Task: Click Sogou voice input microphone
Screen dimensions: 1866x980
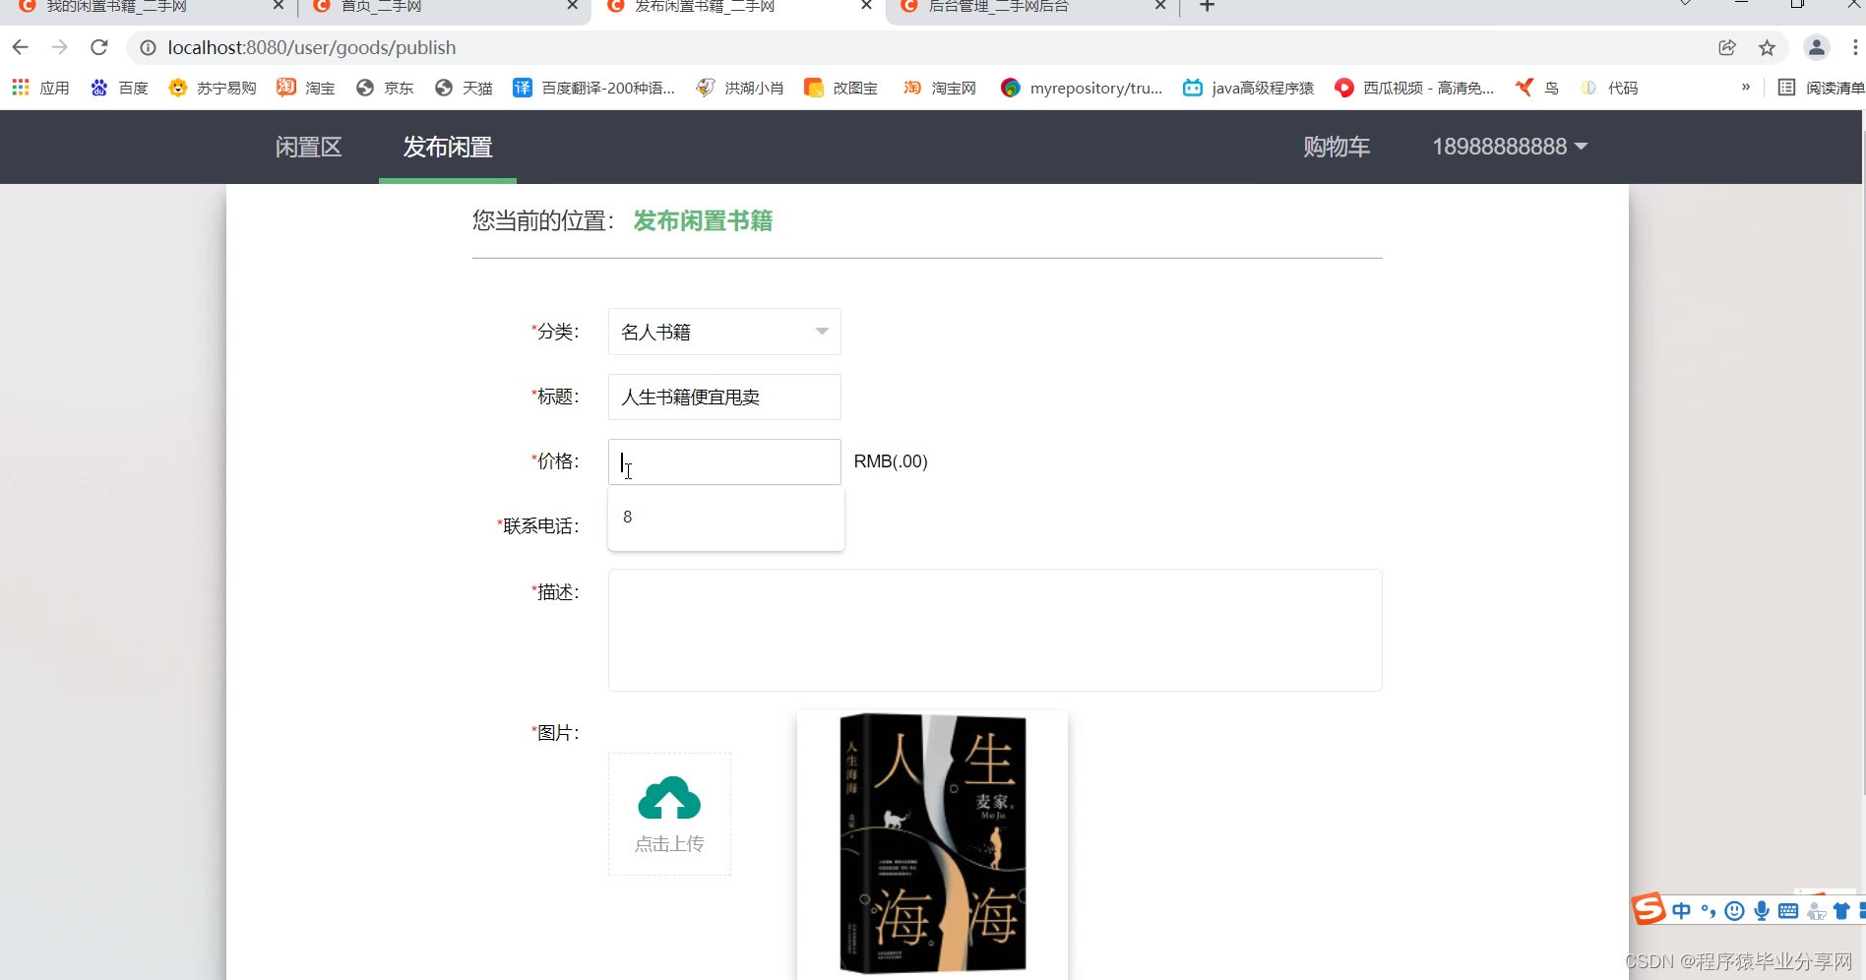Action: point(1762,911)
